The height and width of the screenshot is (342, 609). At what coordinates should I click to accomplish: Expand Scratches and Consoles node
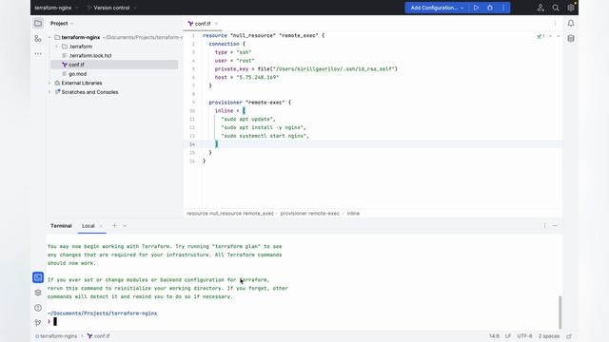49,92
